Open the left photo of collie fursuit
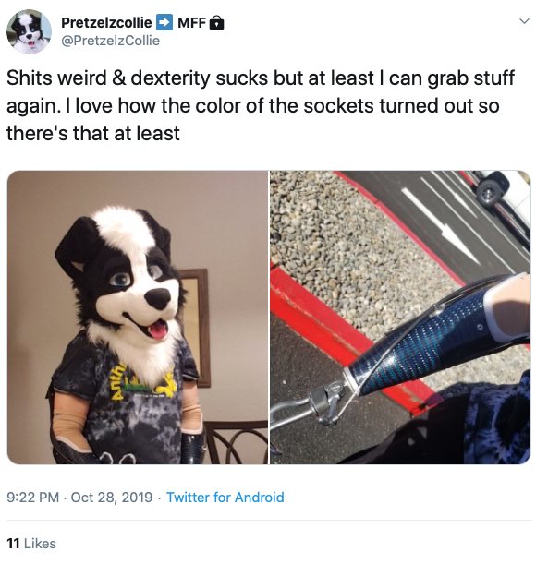 [138, 318]
